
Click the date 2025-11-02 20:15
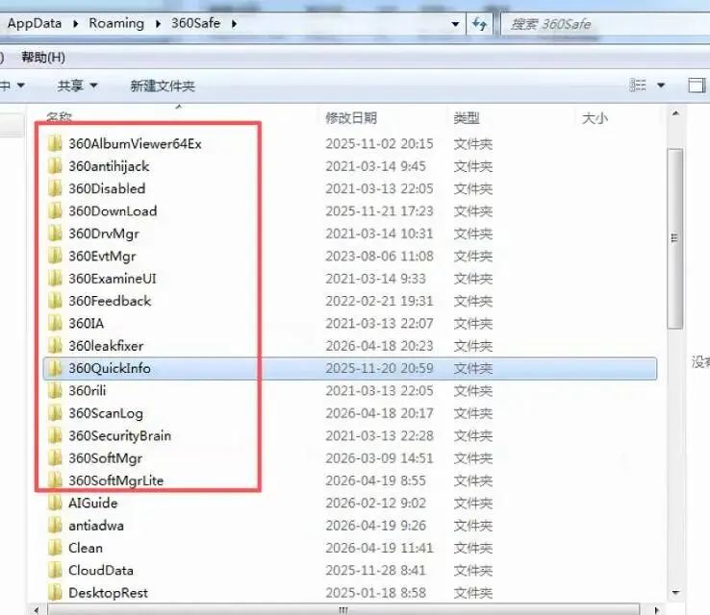[379, 144]
